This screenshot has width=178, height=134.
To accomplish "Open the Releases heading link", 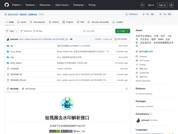I will (140, 88).
